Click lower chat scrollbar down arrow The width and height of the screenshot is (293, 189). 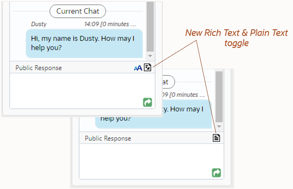pos(219,126)
